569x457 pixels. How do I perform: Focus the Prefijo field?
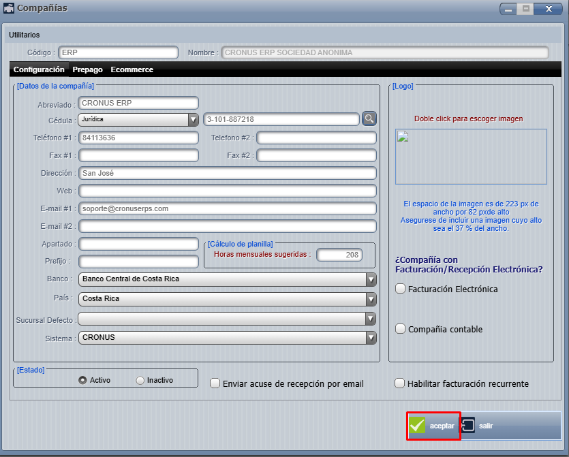coord(138,262)
